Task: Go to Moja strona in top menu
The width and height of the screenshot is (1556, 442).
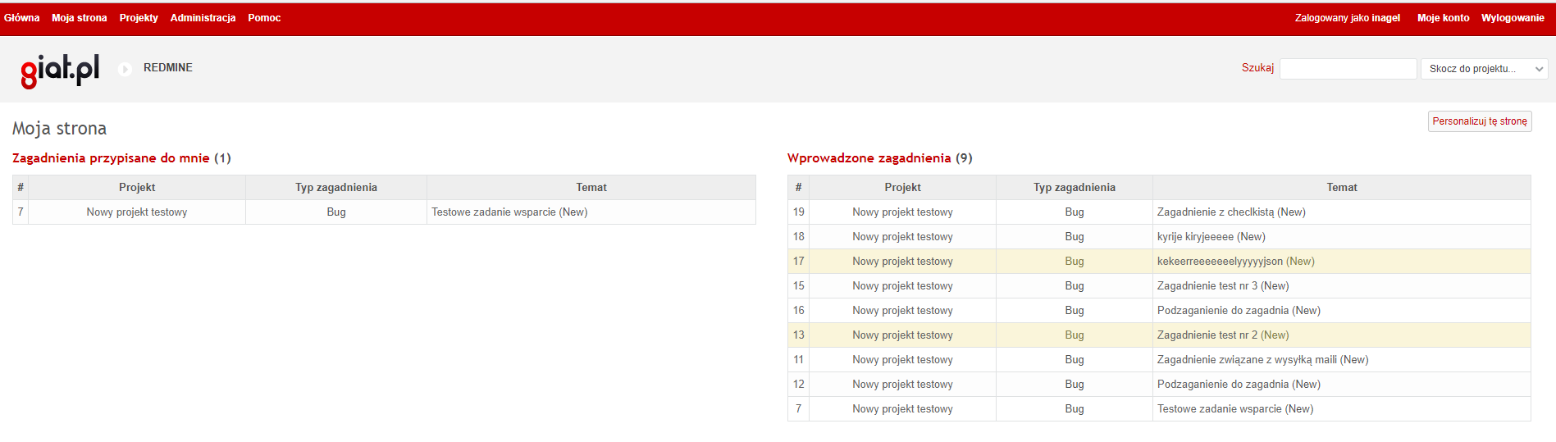Action: (80, 18)
